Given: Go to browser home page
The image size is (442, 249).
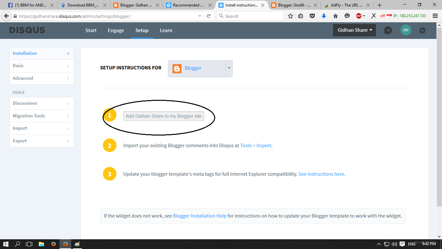Looking at the screenshot, I should pyautogui.click(x=336, y=16).
